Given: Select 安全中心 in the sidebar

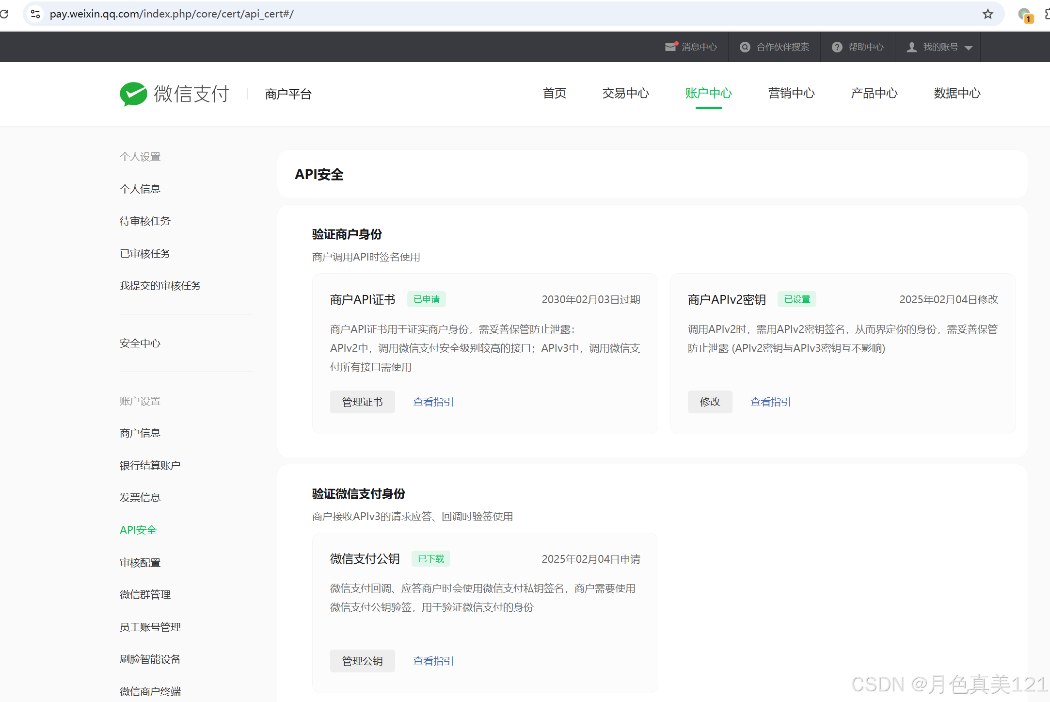Looking at the screenshot, I should pyautogui.click(x=140, y=343).
